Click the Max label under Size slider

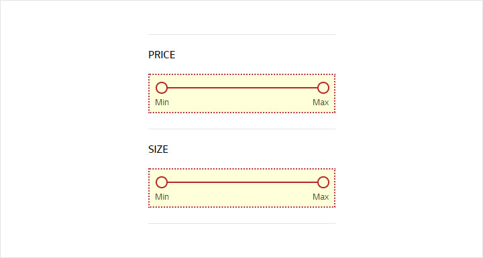[321, 197]
